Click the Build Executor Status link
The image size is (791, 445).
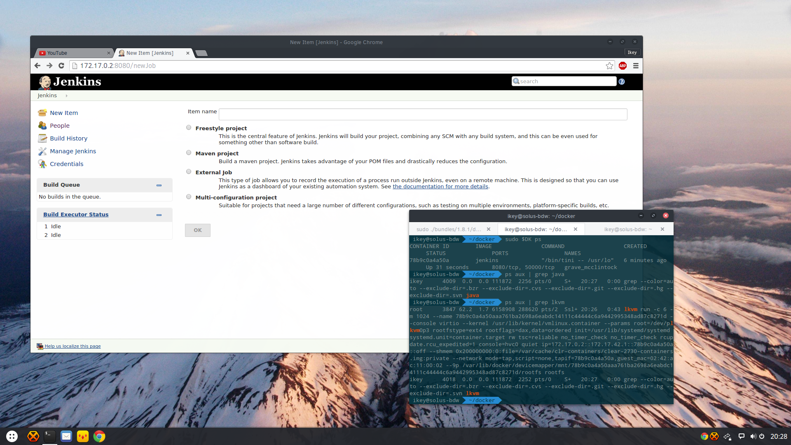point(76,215)
